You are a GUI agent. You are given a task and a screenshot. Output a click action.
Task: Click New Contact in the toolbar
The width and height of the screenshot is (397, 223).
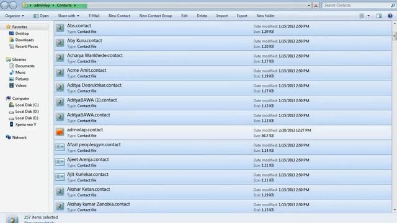(x=119, y=15)
